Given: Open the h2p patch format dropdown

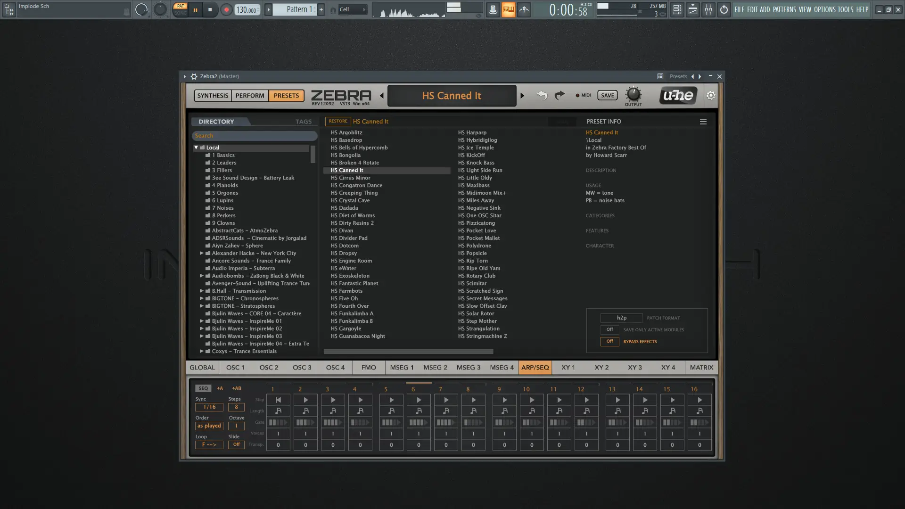Looking at the screenshot, I should (621, 318).
